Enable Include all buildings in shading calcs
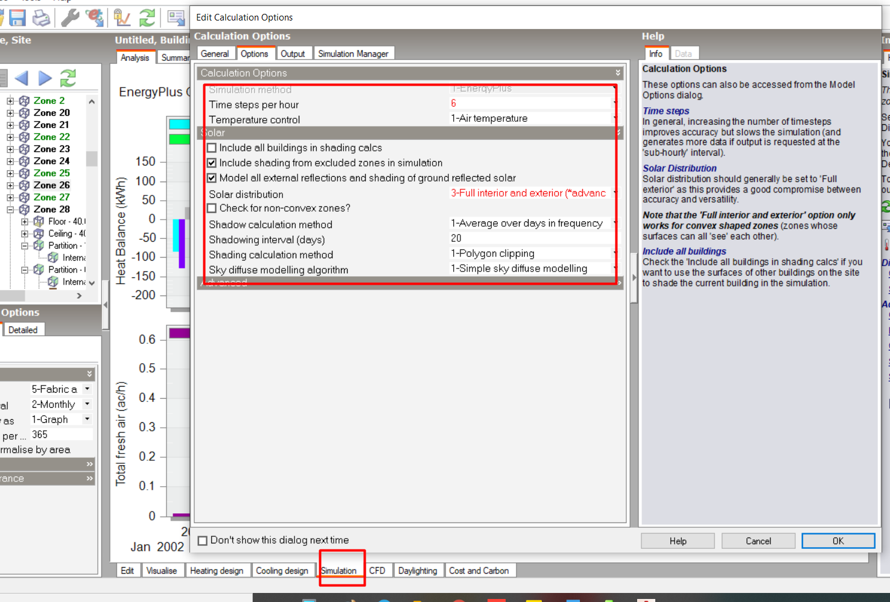Screen dimensions: 890x602 click(212, 148)
